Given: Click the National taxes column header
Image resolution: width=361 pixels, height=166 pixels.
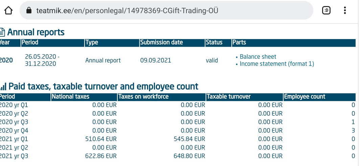Looking at the screenshot, I should 71,97.
